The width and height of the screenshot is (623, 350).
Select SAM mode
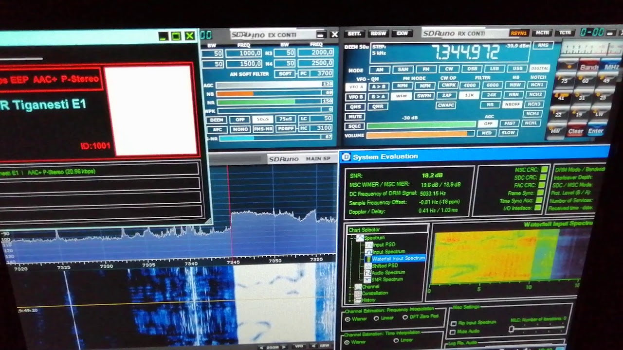(403, 70)
